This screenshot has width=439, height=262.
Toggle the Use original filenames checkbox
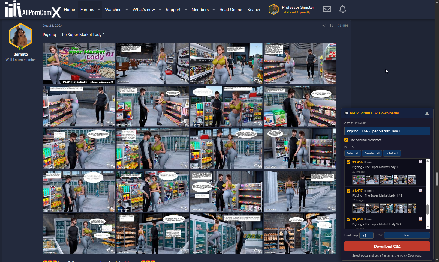[346, 140]
